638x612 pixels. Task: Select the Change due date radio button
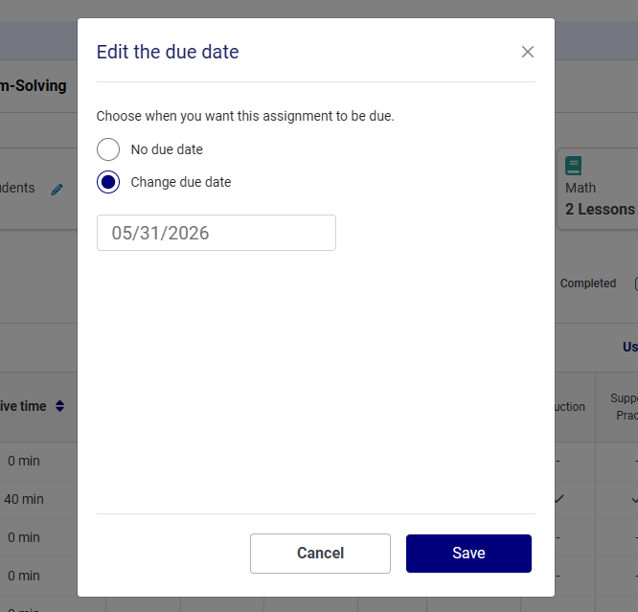coord(108,182)
